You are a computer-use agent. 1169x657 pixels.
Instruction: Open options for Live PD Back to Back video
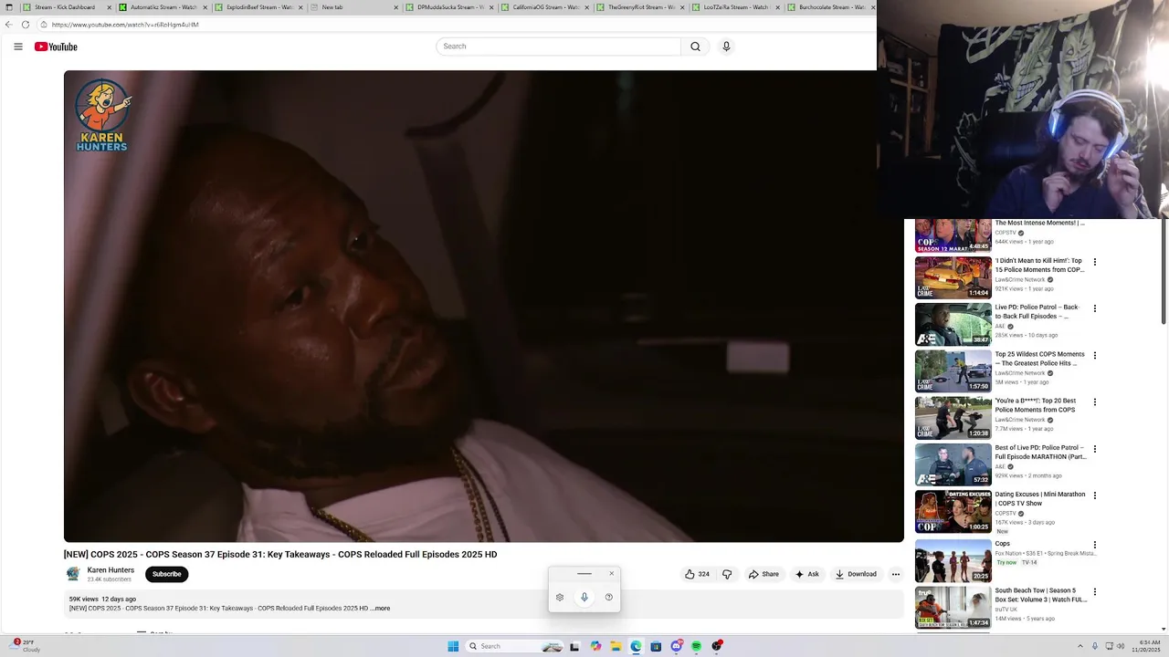click(x=1095, y=308)
